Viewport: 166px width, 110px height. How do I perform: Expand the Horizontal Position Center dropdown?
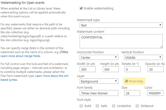click(x=99, y=57)
